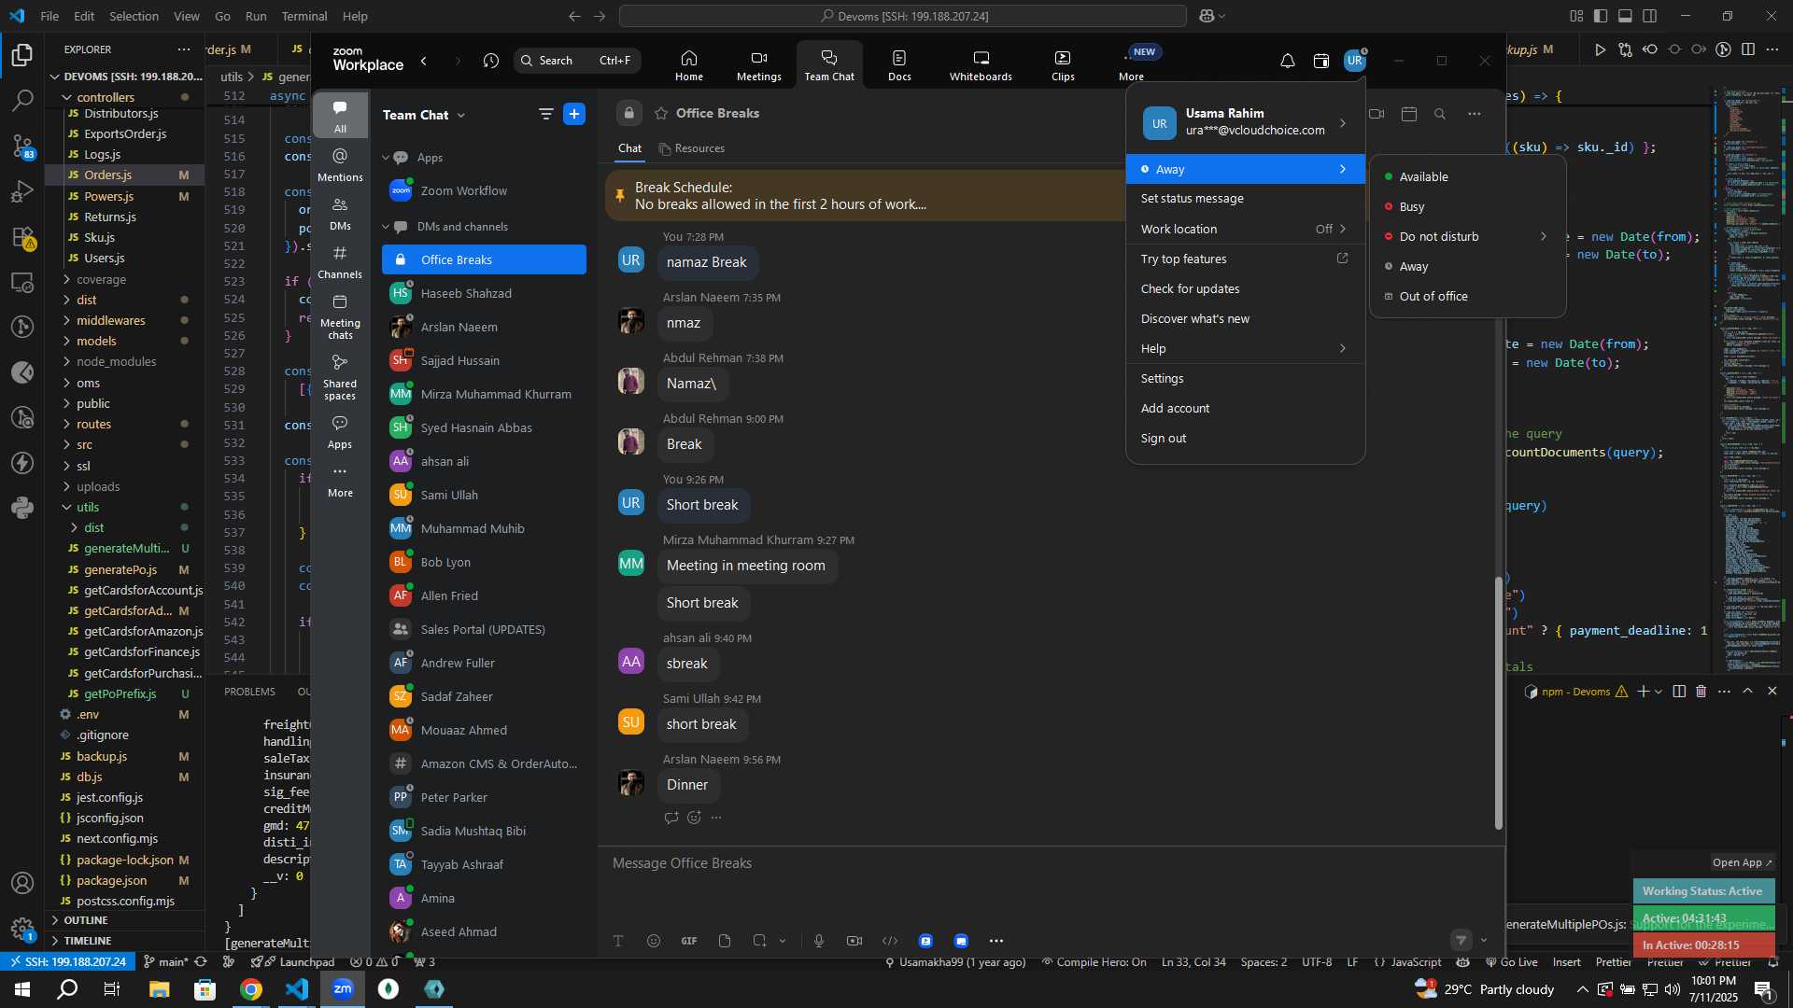Open Try top features link
Screen dimensions: 1793x1008
1245,259
